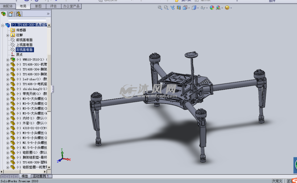
Task: Open the FeatureManager design tree tab
Action: (x=4, y=14)
